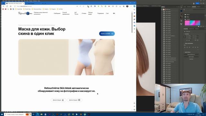Click the Демонстрация button with Windows logo
The image size is (206, 116).
coord(74,100)
